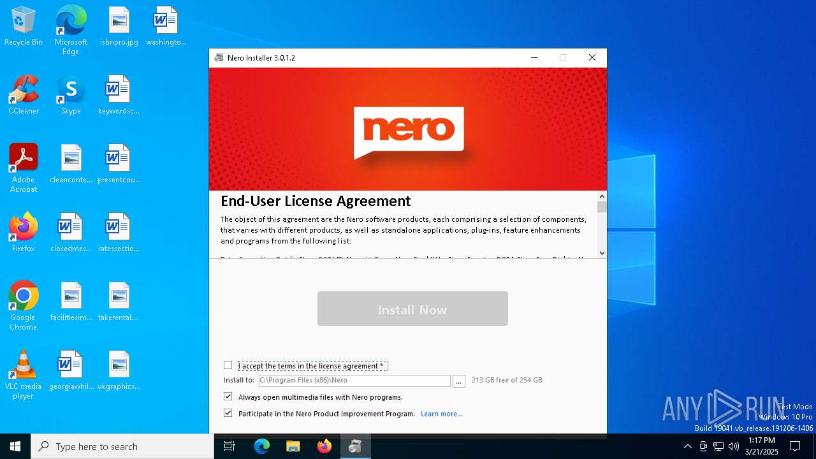Open the notification center icon

[x=795, y=446]
